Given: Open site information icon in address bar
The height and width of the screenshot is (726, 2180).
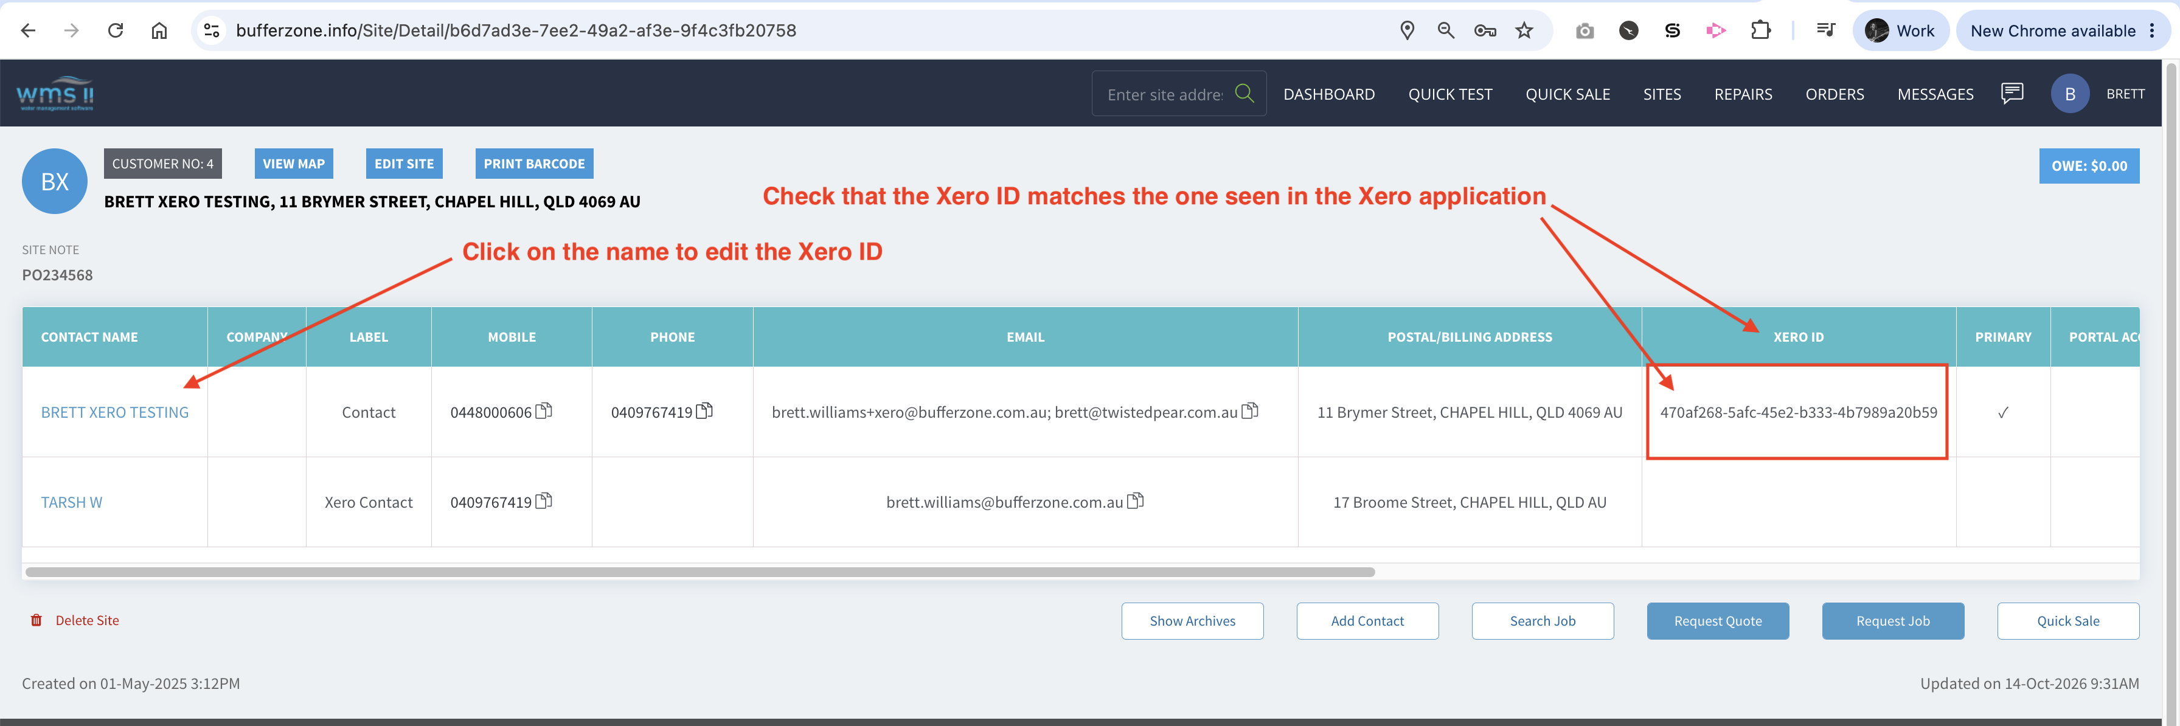Looking at the screenshot, I should click(x=212, y=30).
